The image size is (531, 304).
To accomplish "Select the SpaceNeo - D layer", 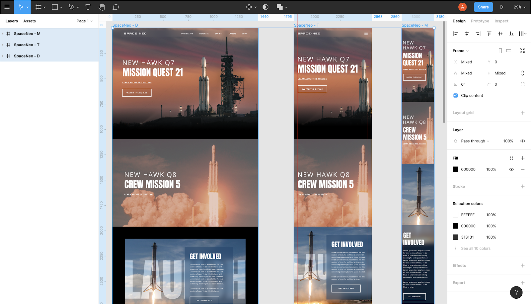I will 27,56.
